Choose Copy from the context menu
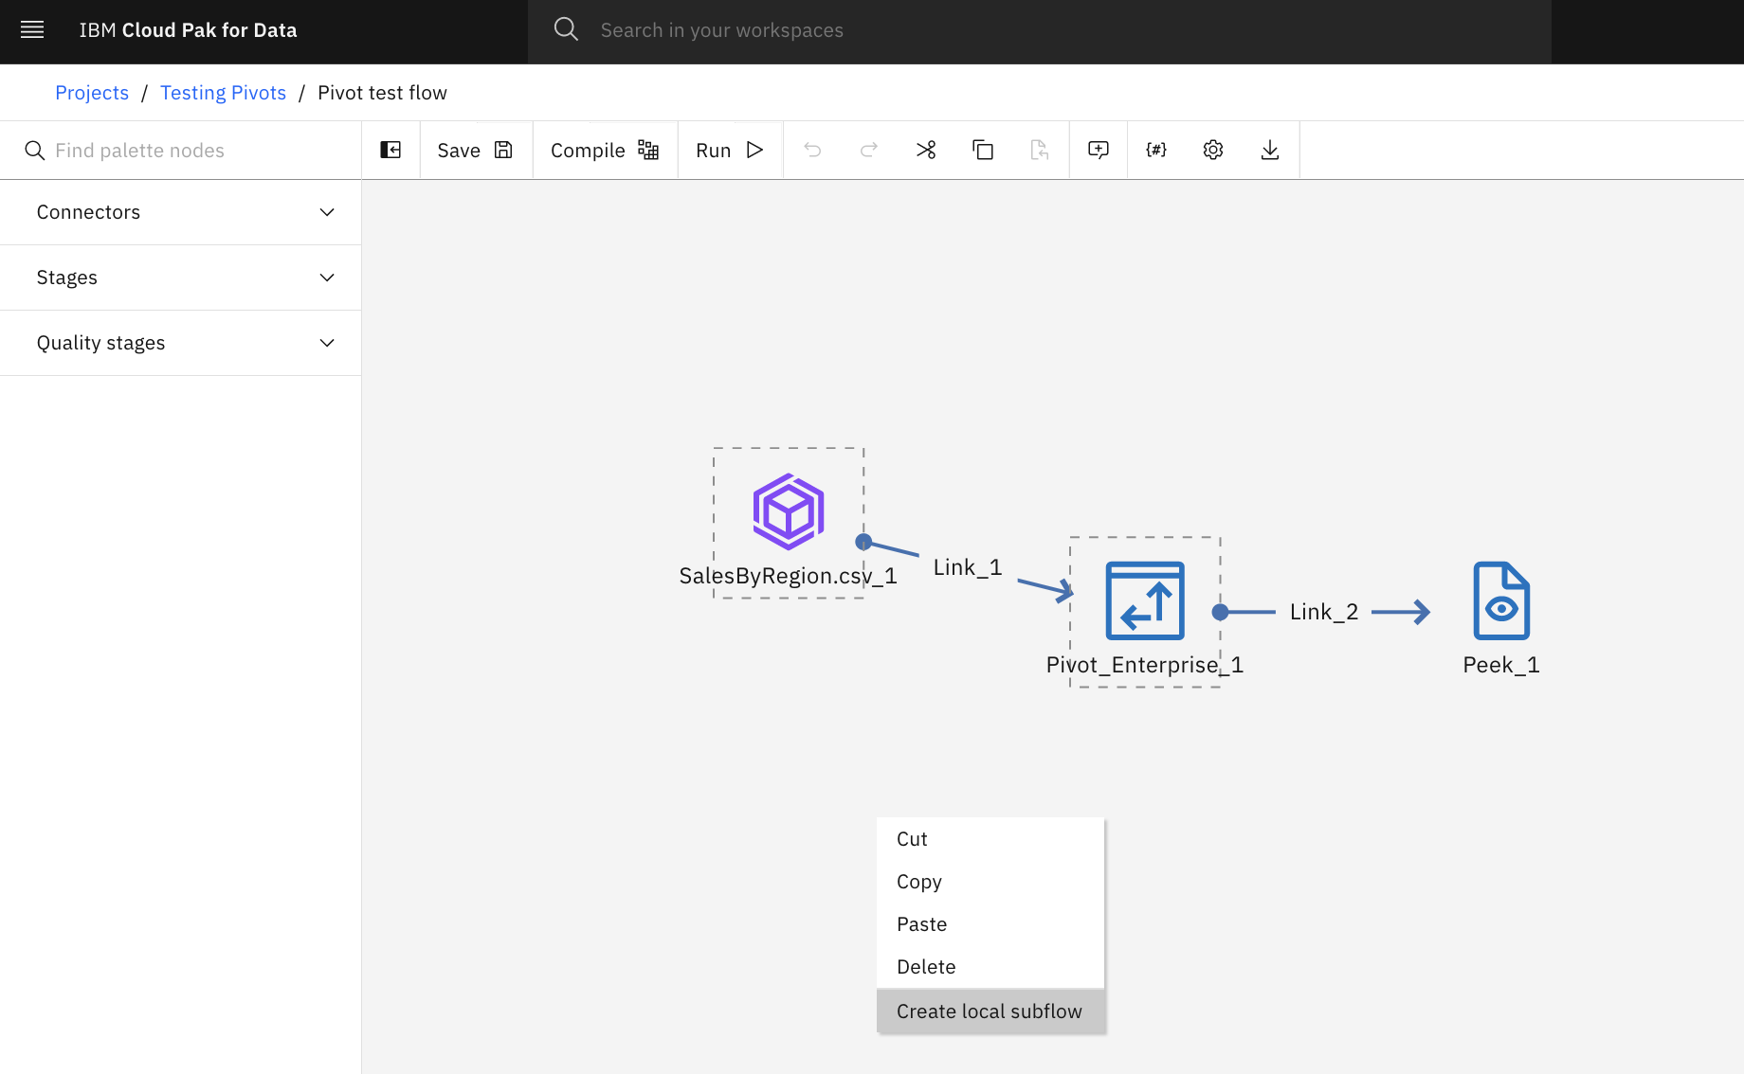The height and width of the screenshot is (1074, 1744). coord(990,882)
